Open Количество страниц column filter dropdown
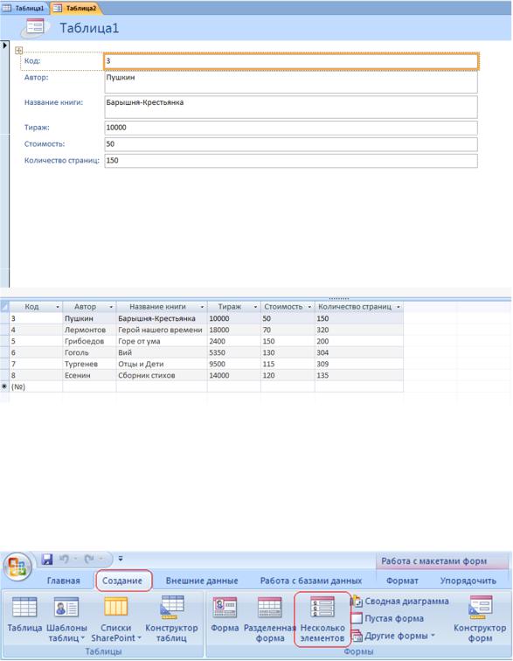This screenshot has height=661, width=513. [x=399, y=307]
